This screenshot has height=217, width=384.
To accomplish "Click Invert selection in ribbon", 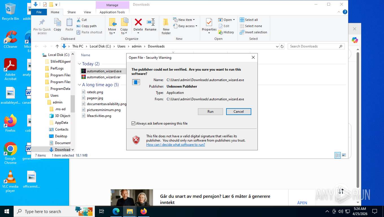I will 253,32.
